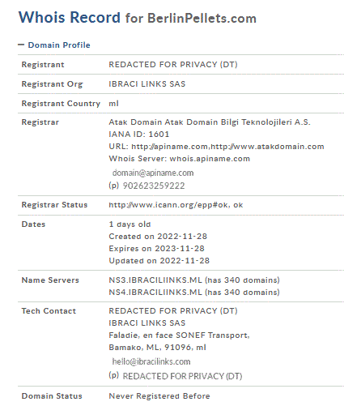Click the IANA ID 1601 line
The width and height of the screenshot is (344, 406).
[x=139, y=135]
